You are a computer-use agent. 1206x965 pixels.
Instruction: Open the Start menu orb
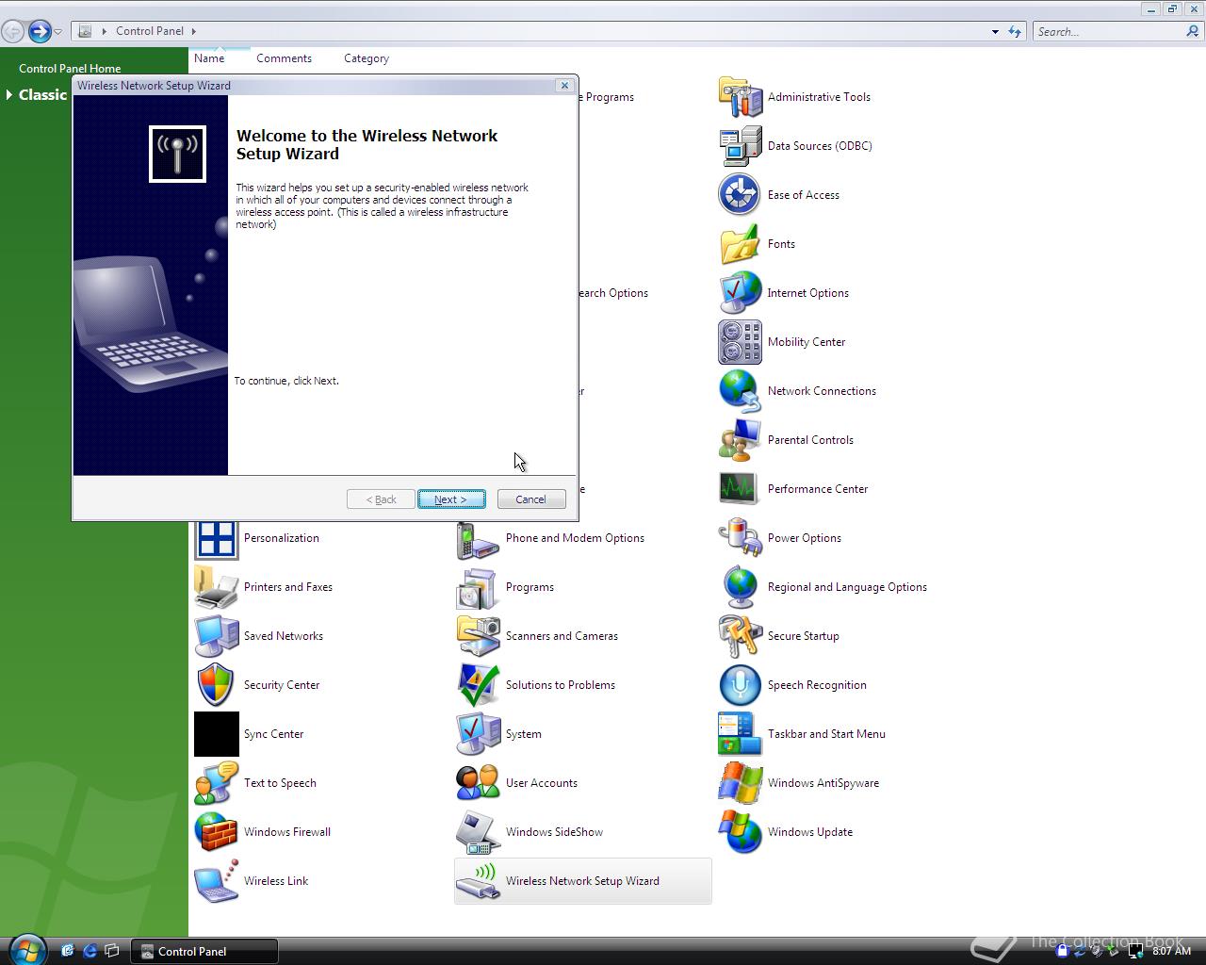pos(26,949)
